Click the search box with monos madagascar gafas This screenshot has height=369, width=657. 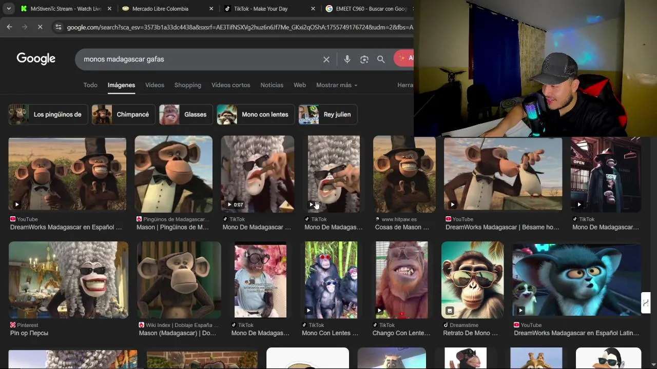pyautogui.click(x=200, y=59)
